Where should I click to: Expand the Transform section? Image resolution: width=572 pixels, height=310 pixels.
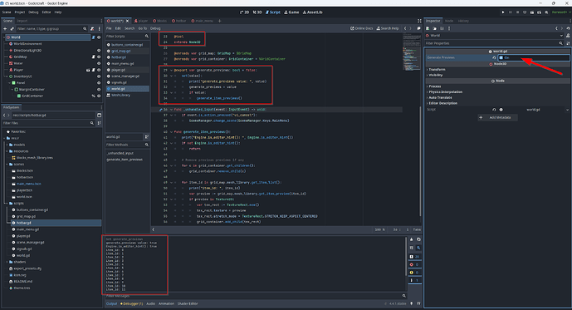tap(437, 69)
